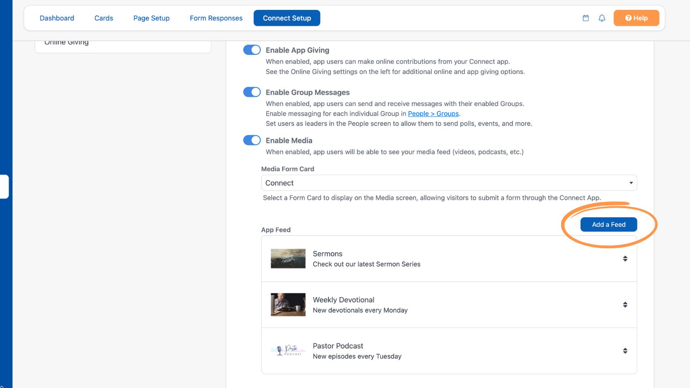Viewport: 690px width, 388px height.
Task: Select the Weekly Devotional feed title
Action: [x=344, y=300]
